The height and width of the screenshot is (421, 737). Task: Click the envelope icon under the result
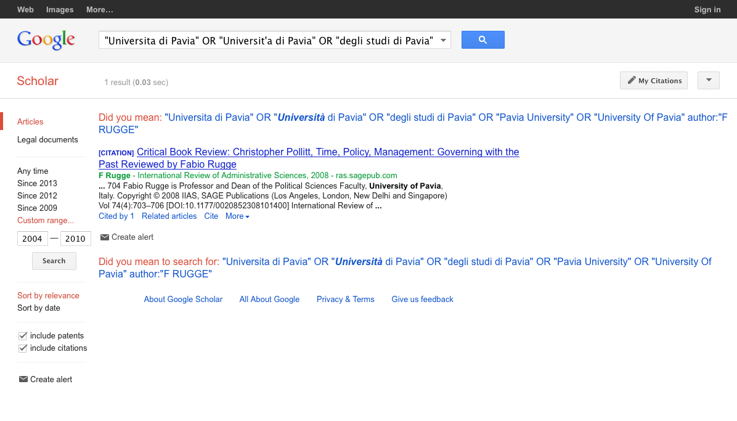pyautogui.click(x=104, y=237)
